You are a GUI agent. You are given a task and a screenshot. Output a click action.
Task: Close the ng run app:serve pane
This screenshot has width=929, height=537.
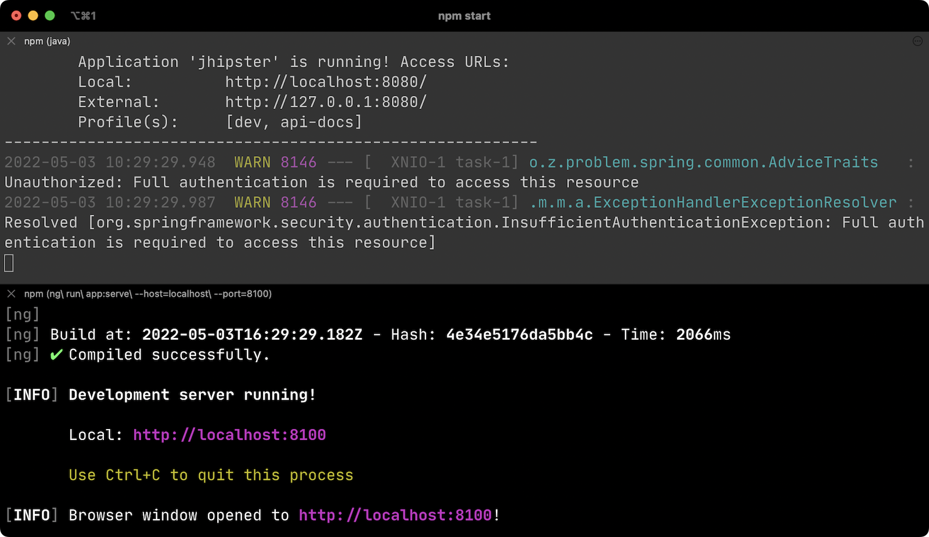(11, 294)
